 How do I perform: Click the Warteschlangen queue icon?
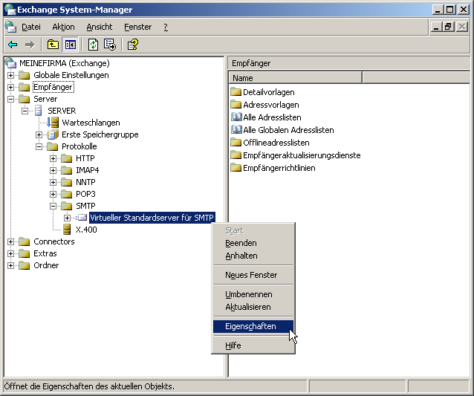[53, 123]
